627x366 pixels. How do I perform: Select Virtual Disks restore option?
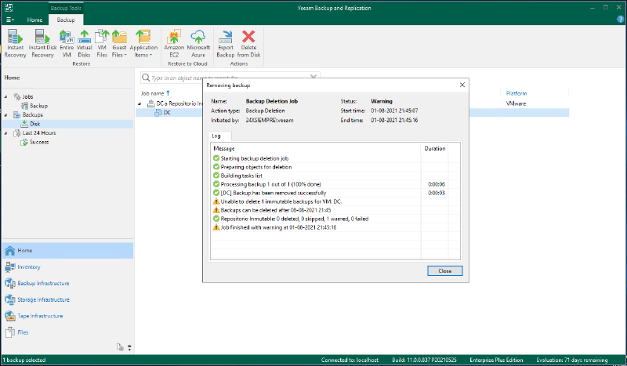[x=84, y=44]
